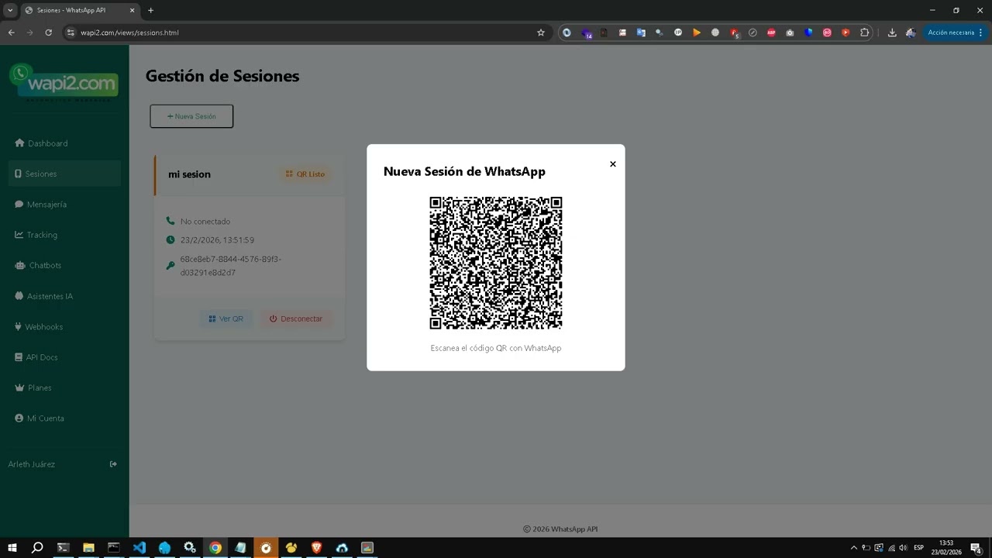Click the forward navigation arrow

click(x=30, y=33)
